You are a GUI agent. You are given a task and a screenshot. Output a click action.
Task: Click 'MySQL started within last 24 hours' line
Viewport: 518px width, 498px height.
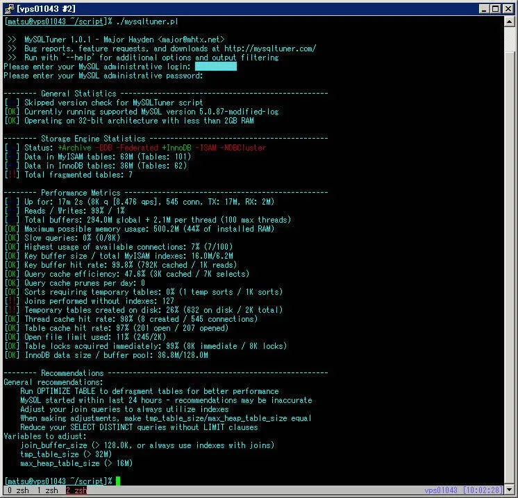(x=166, y=400)
